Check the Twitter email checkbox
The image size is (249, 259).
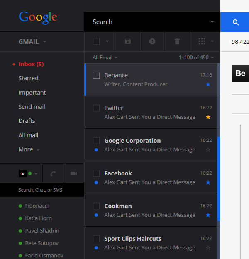[x=96, y=108]
